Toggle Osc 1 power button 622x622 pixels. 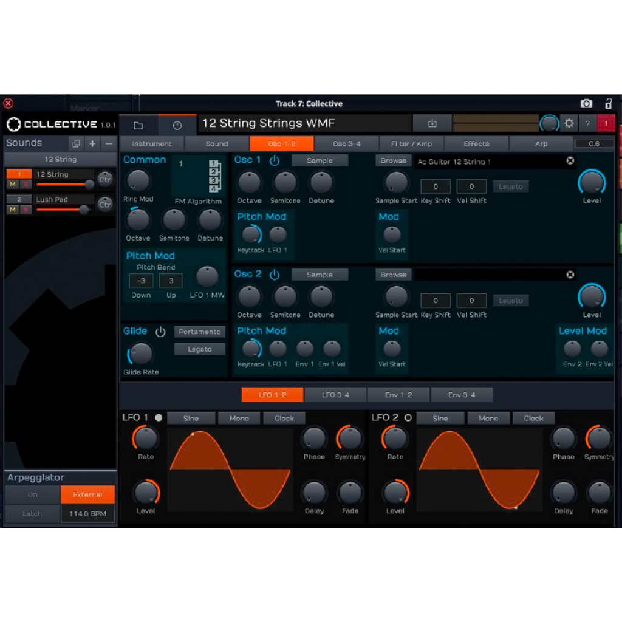275,160
